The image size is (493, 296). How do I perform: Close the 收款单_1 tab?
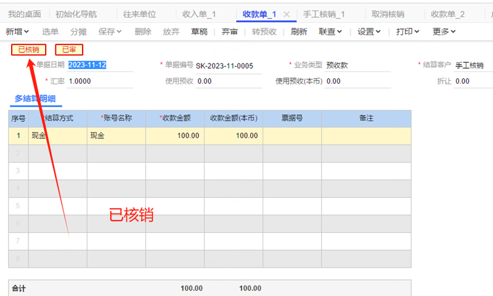pos(287,14)
